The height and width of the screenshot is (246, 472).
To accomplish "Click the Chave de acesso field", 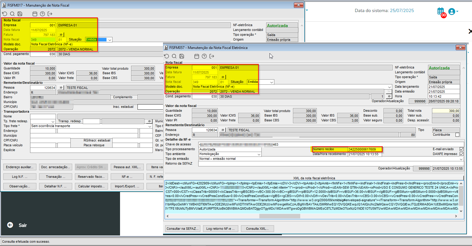I will click(x=331, y=144).
